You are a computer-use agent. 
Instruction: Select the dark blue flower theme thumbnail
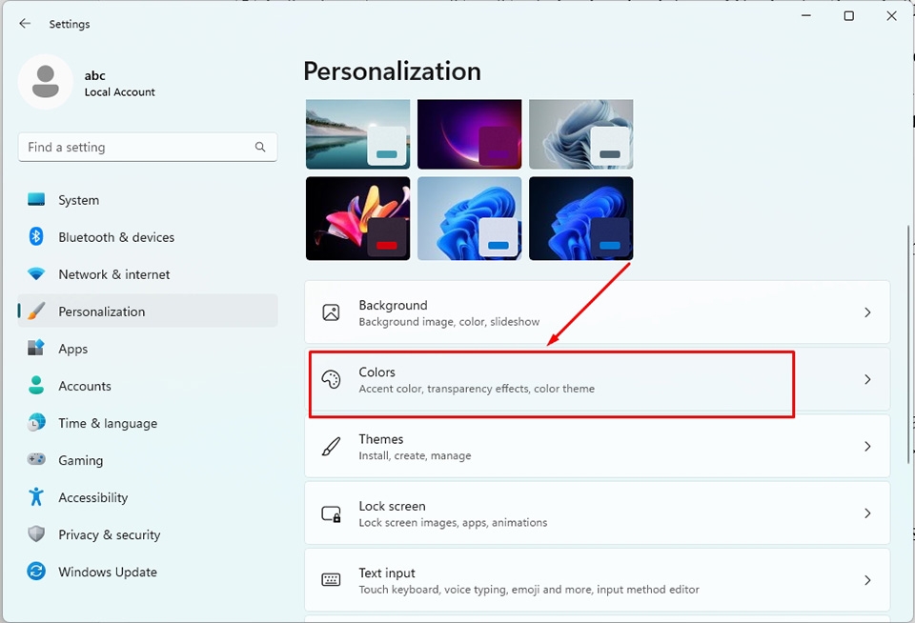pos(580,218)
